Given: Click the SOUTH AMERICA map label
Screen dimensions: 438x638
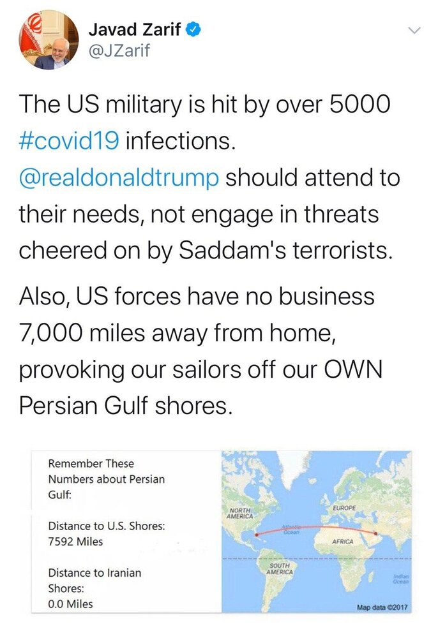Looking at the screenshot, I should click(280, 568).
